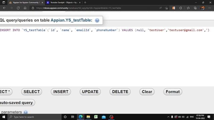The width and height of the screenshot is (214, 120).
Task: Click the ENG language indicator
Action: (x=192, y=117)
